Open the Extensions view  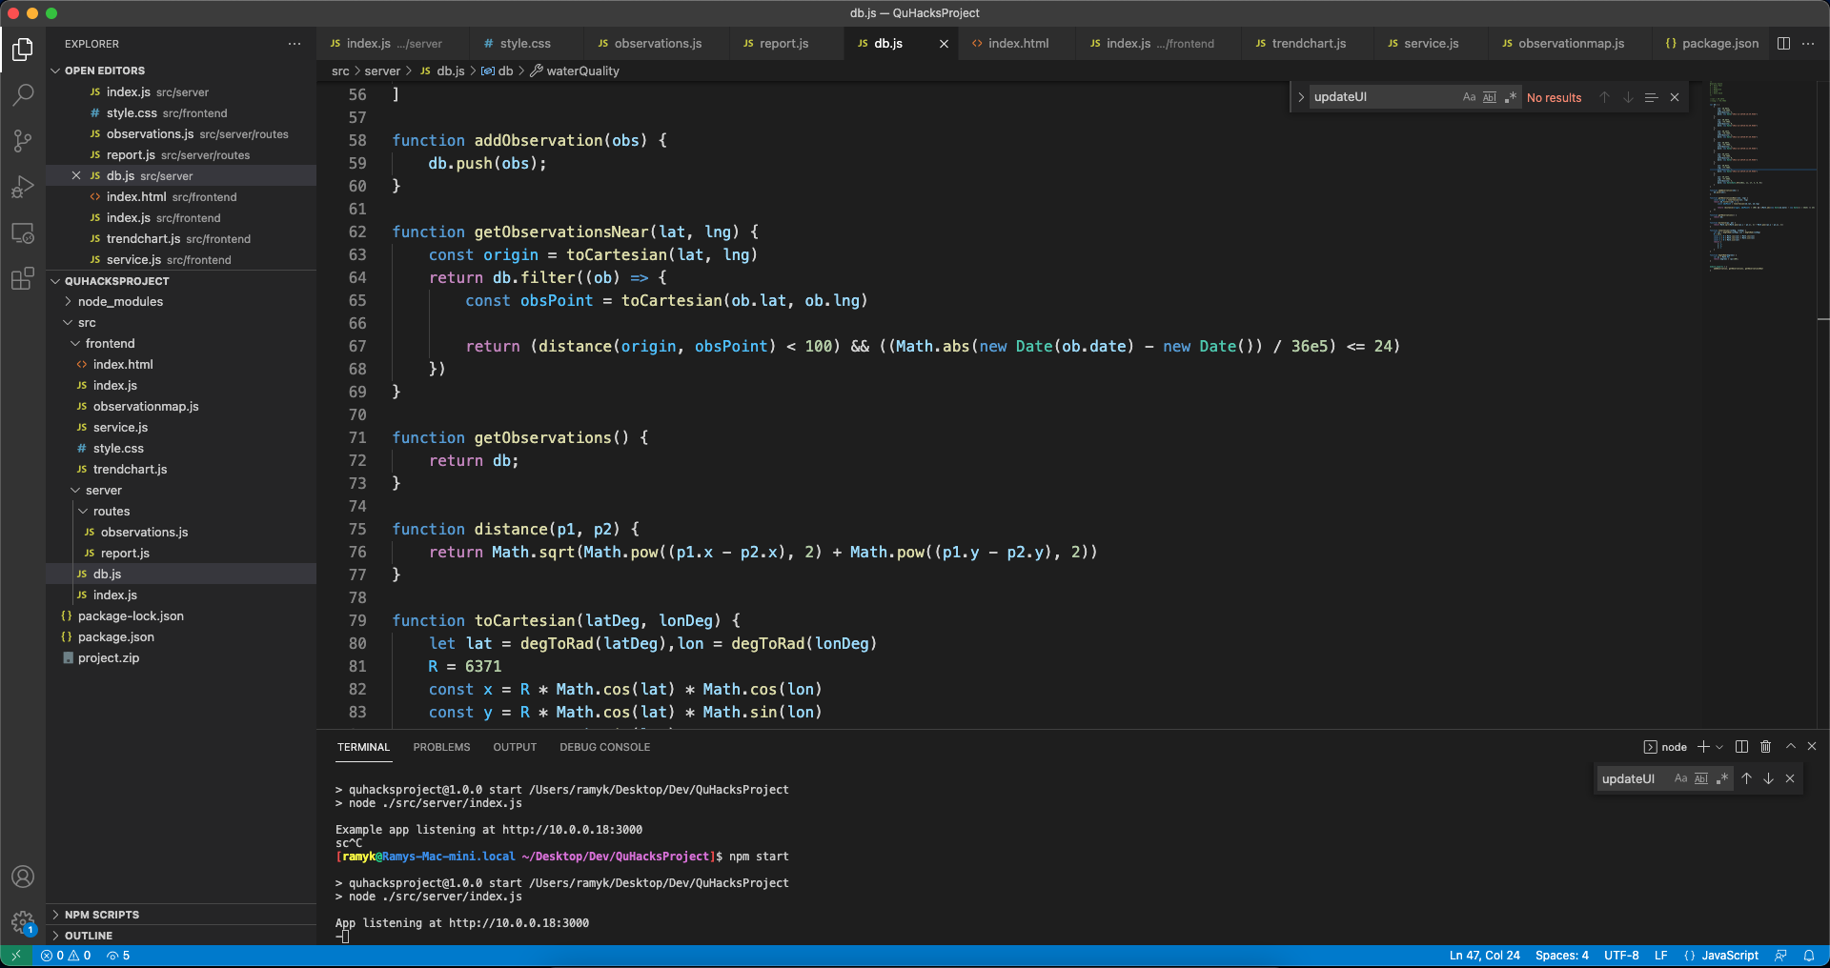(23, 278)
